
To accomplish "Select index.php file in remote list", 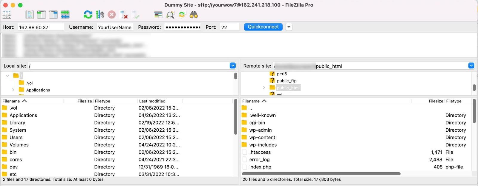I will tap(356, 167).
